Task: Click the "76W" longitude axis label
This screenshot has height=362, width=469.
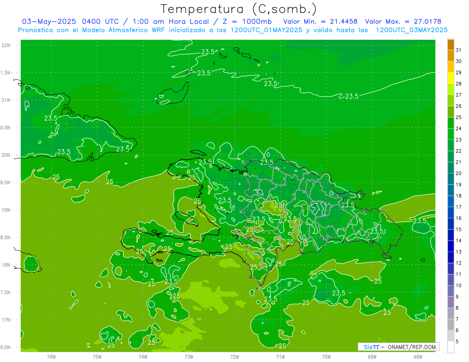Action: click(x=51, y=357)
